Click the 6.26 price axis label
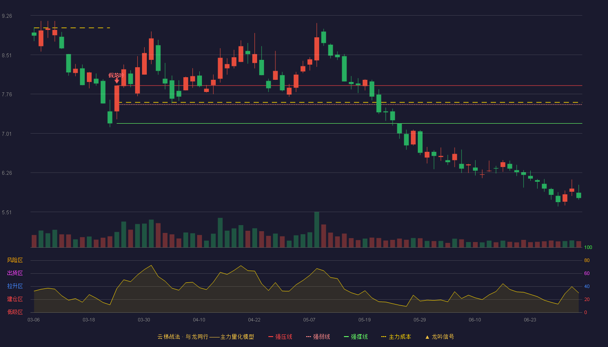The image size is (608, 347). (7, 173)
